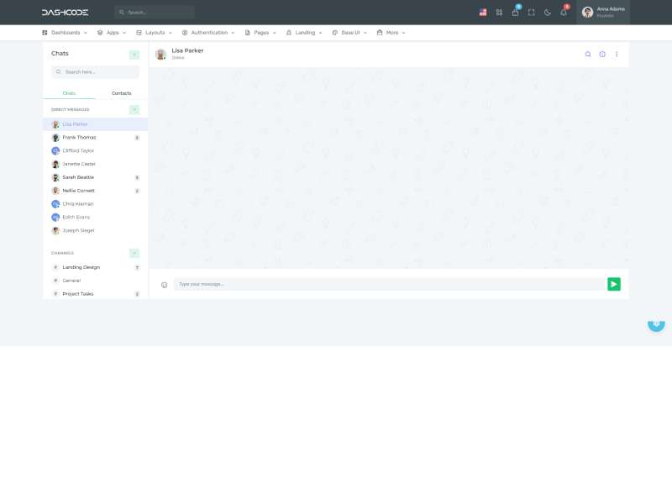The height and width of the screenshot is (504, 672).
Task: Expand the Dashboards menu dropdown
Action: (x=65, y=33)
